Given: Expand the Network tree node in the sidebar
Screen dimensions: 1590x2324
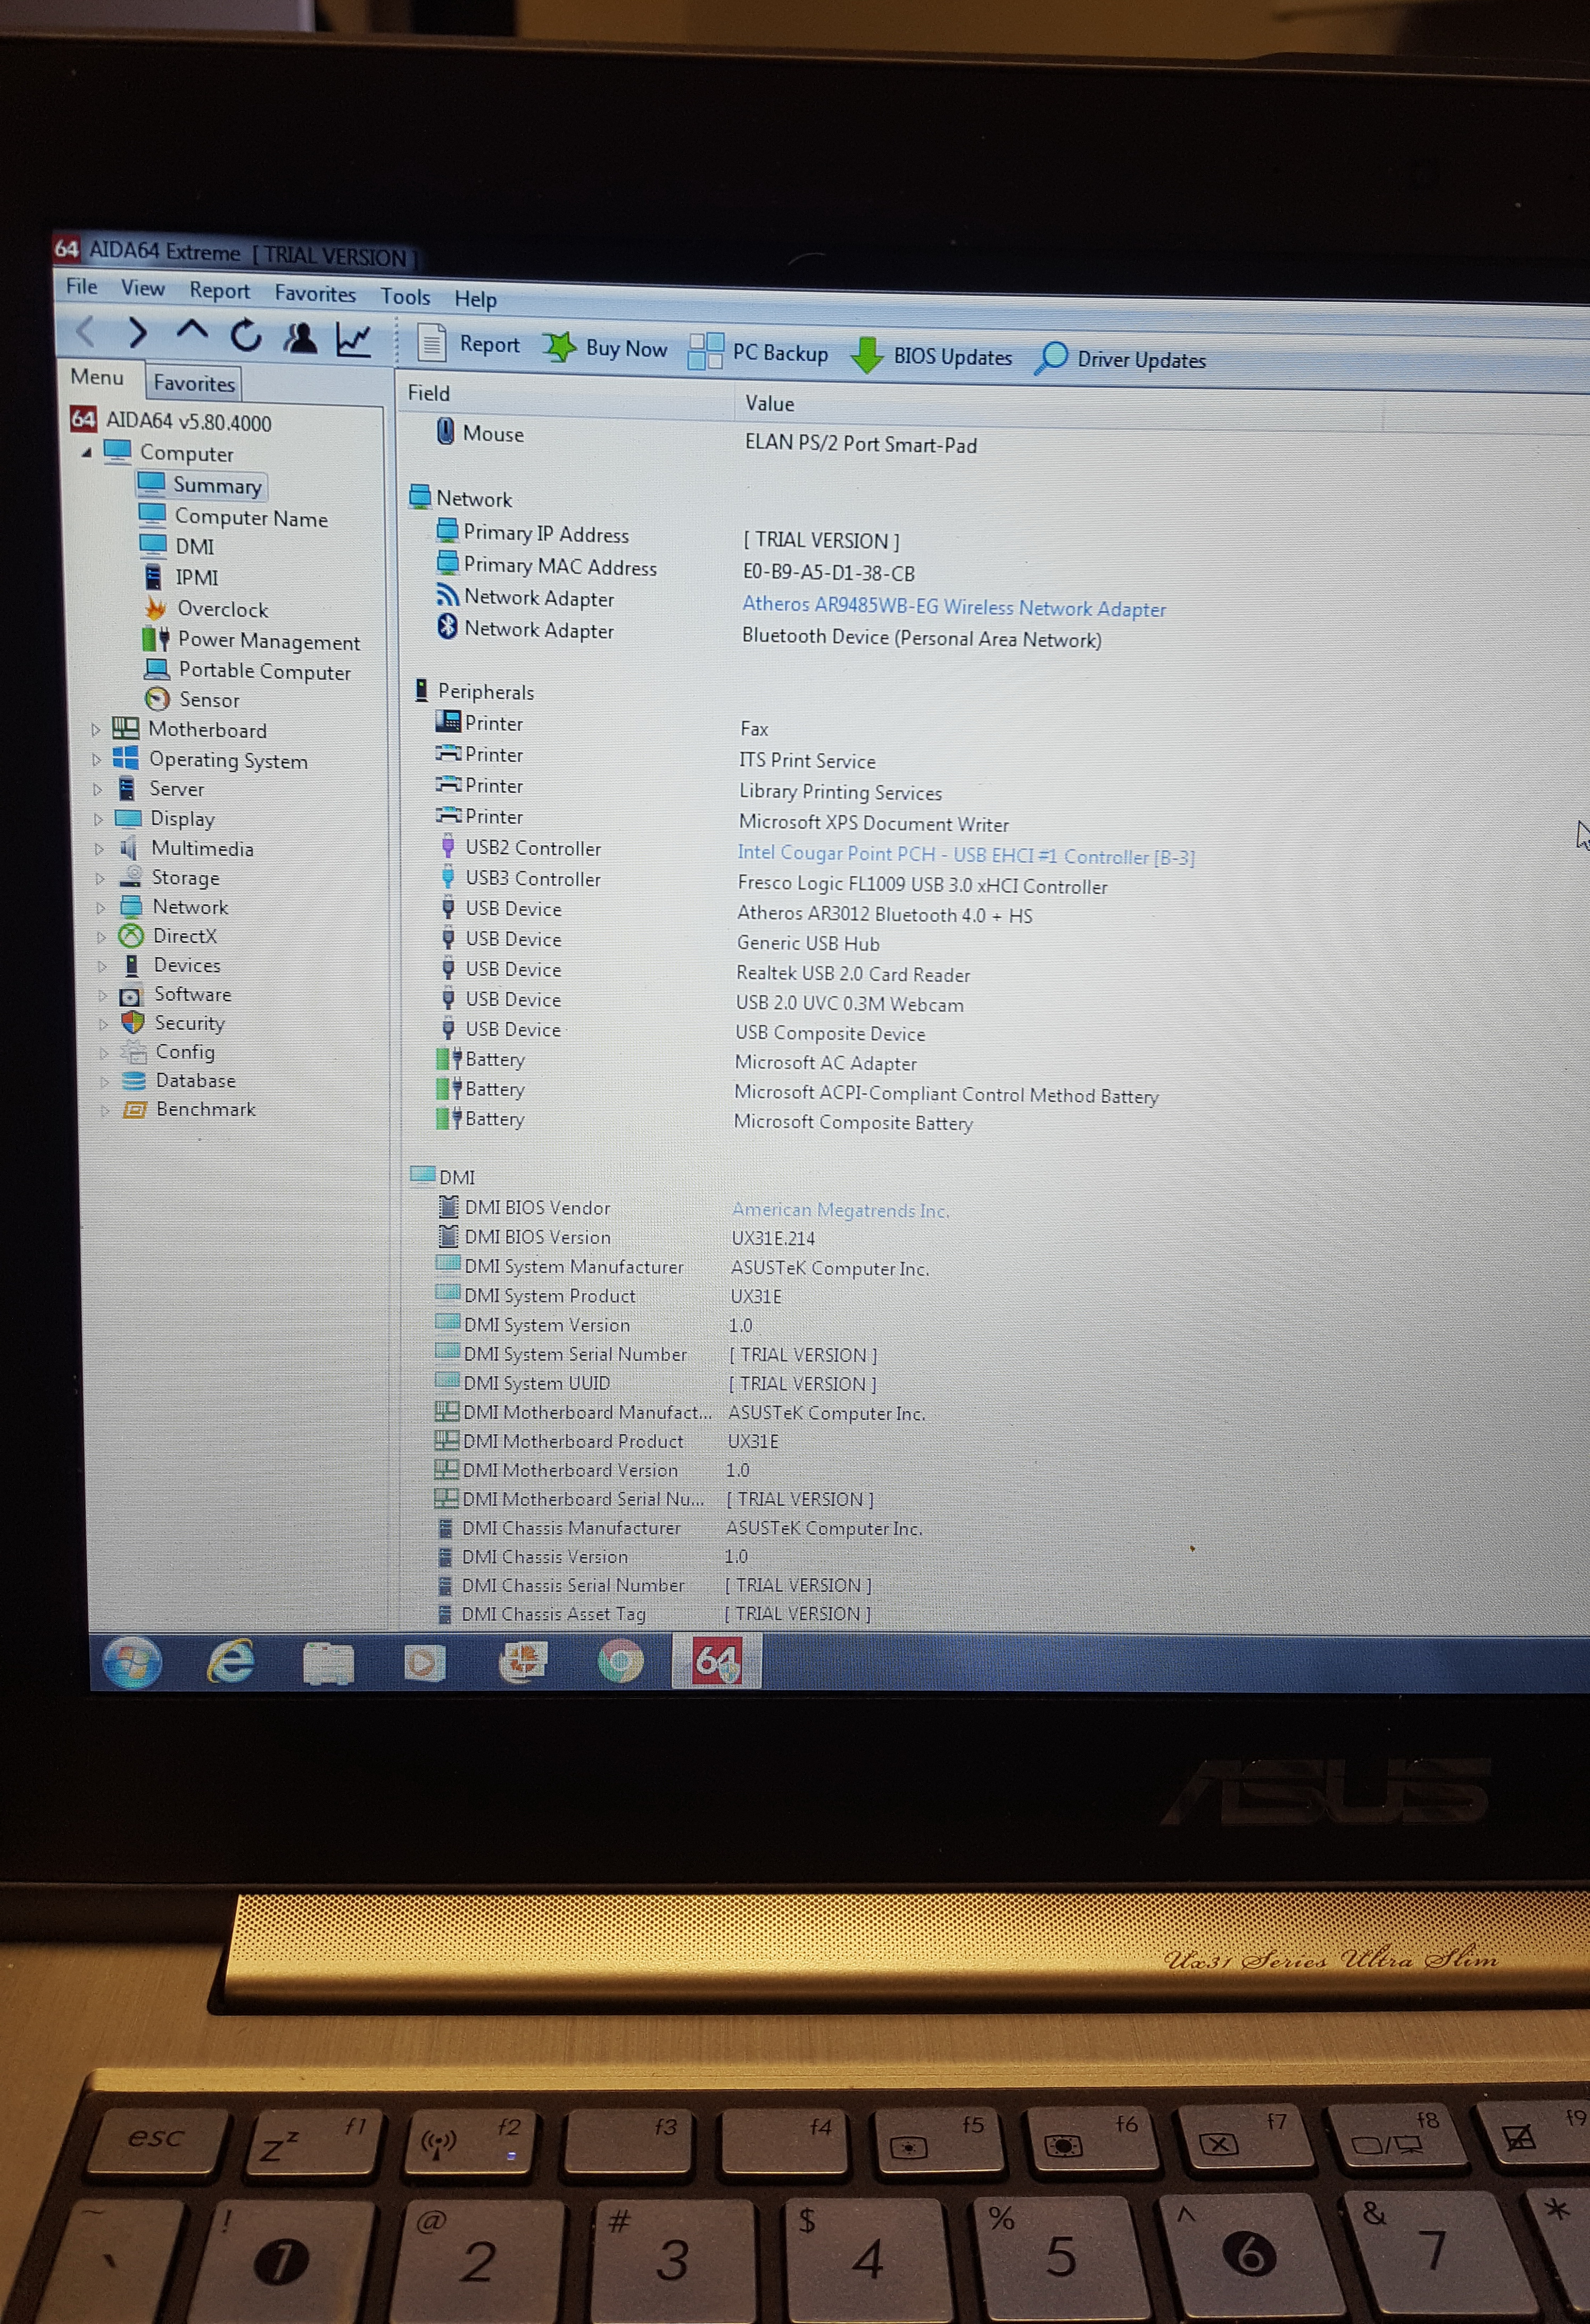Looking at the screenshot, I should click(x=101, y=908).
